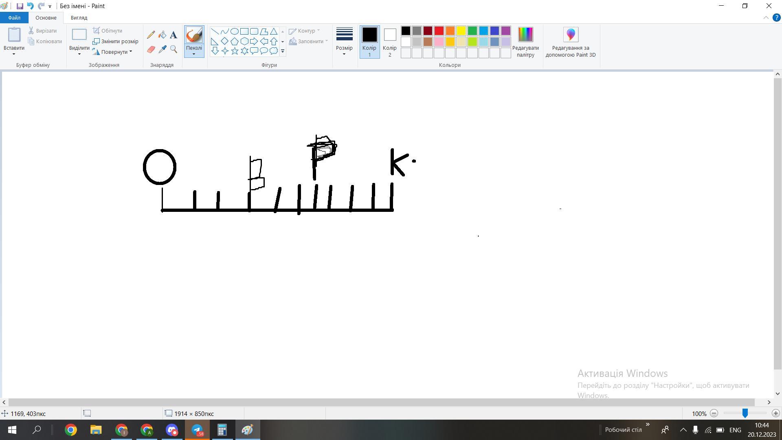The height and width of the screenshot is (440, 782).
Task: Open the Файл menu
Action: click(14, 18)
